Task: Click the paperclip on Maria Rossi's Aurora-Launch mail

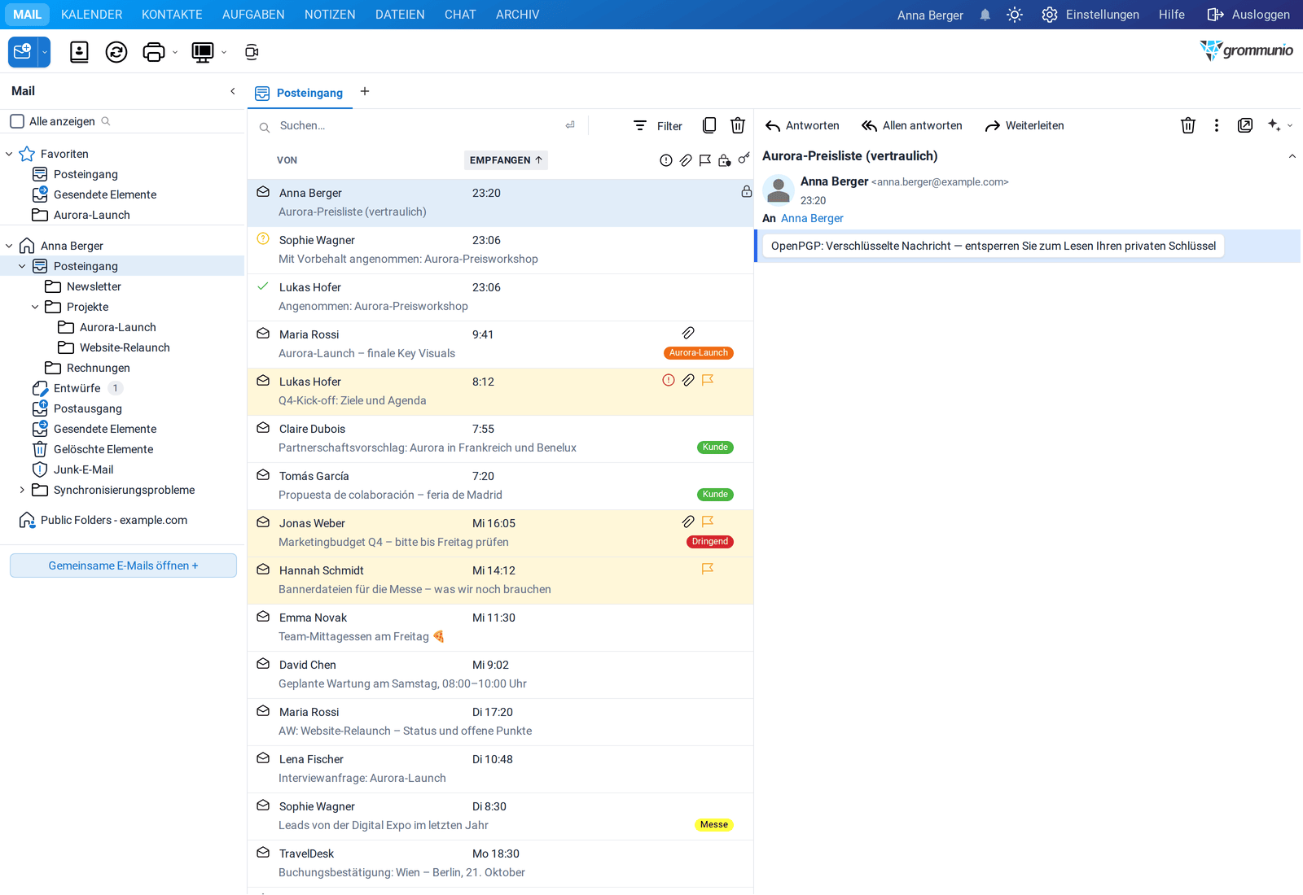Action: tap(688, 333)
